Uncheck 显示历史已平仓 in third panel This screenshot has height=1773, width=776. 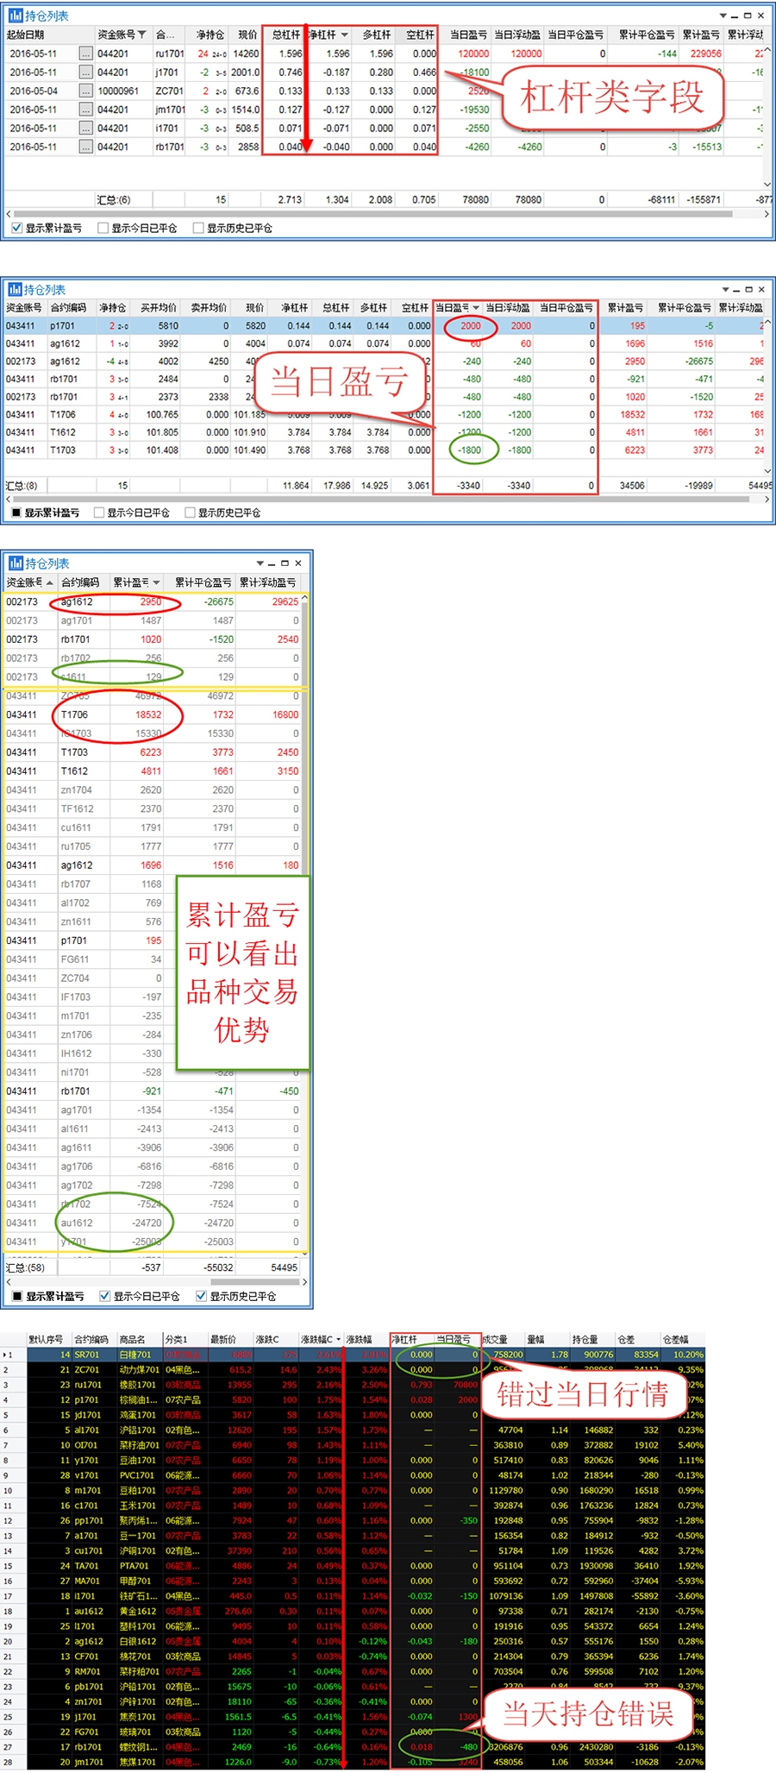coord(201,1296)
